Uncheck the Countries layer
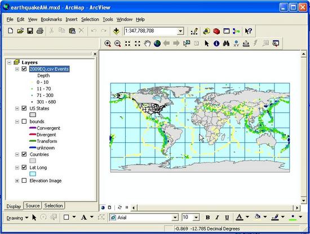Screen dimensions: 310x234 pos(24,154)
